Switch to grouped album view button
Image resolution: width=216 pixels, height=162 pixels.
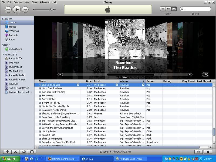pos(168,9)
